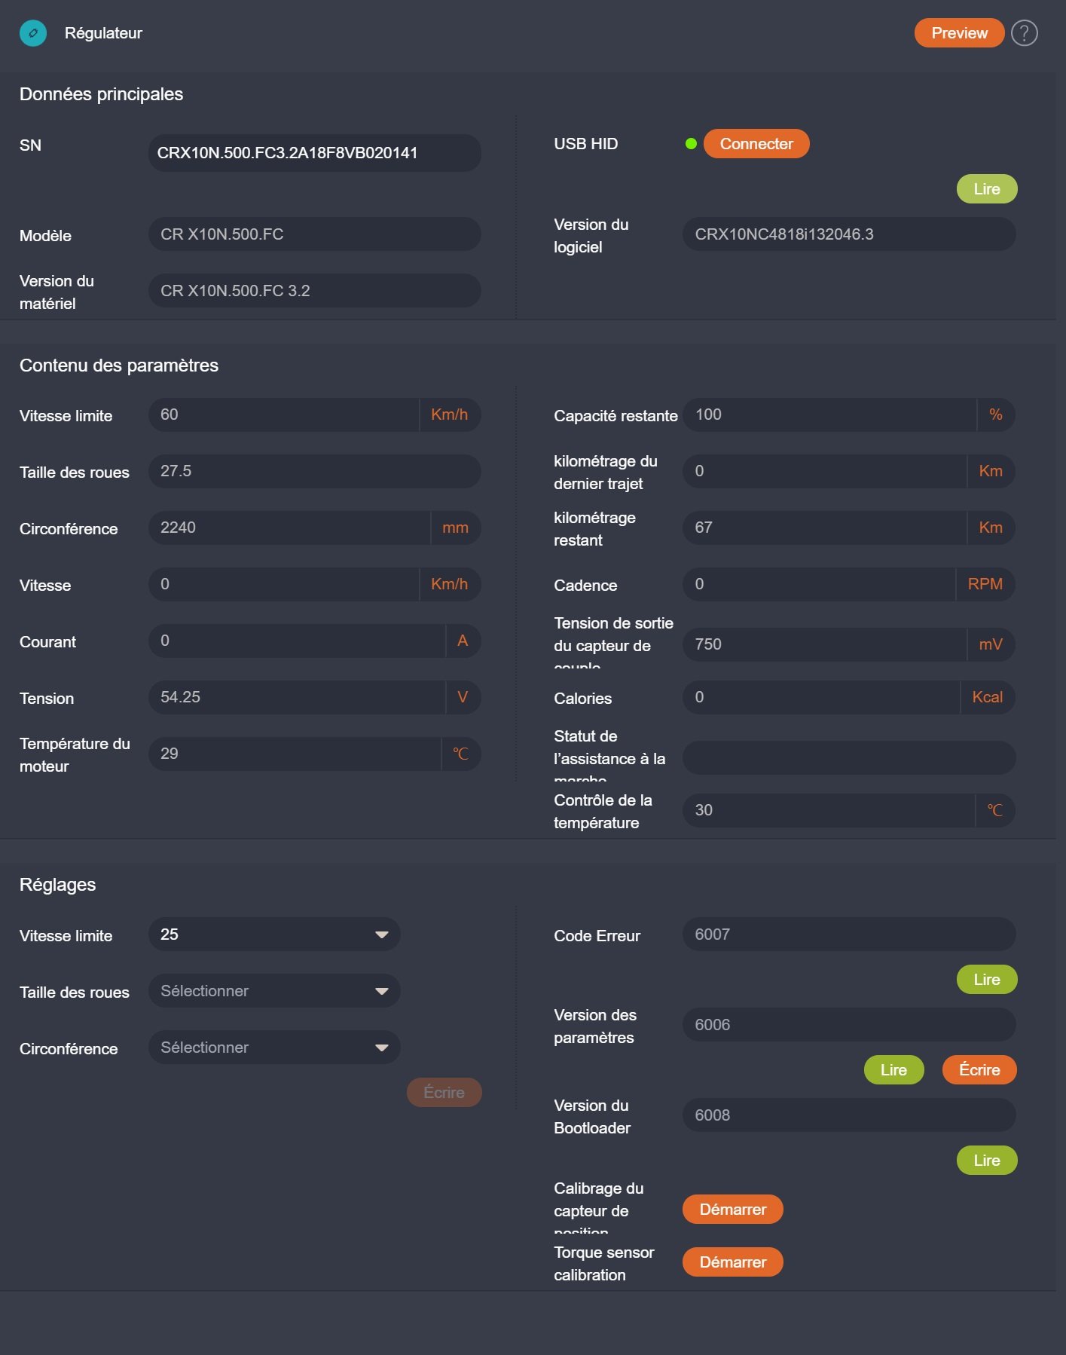The image size is (1066, 1355).
Task: Open the Vitesse limite dropdown showing 25
Action: pos(274,934)
